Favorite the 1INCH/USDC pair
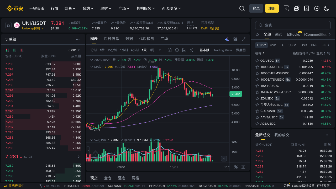Screen dimensions: 336x189 pos(257,86)
